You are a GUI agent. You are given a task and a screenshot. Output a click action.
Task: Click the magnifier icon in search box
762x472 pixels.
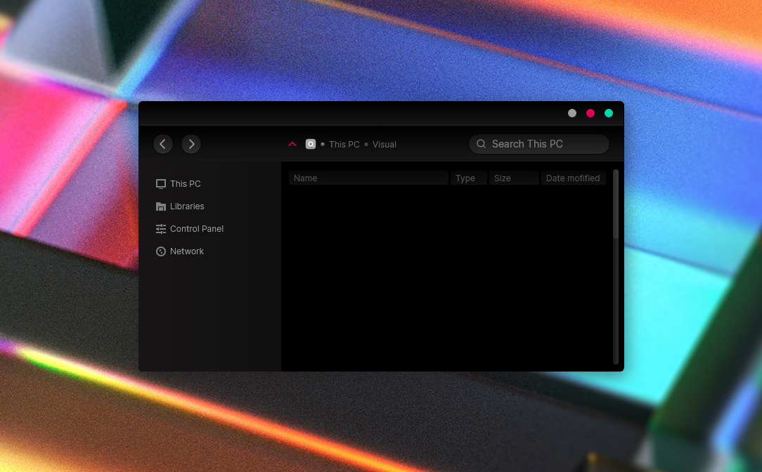481,144
